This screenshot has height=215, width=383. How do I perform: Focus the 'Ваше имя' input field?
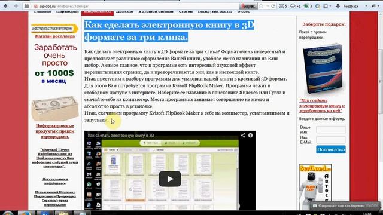(x=331, y=130)
